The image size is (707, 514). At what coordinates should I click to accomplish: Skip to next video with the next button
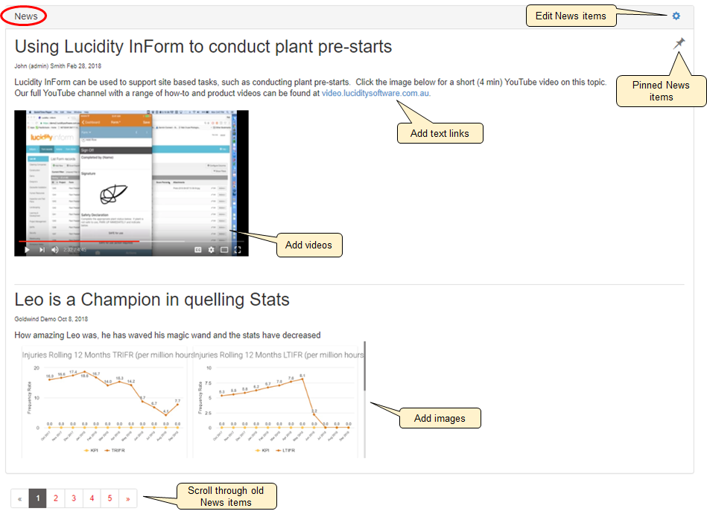click(x=42, y=250)
